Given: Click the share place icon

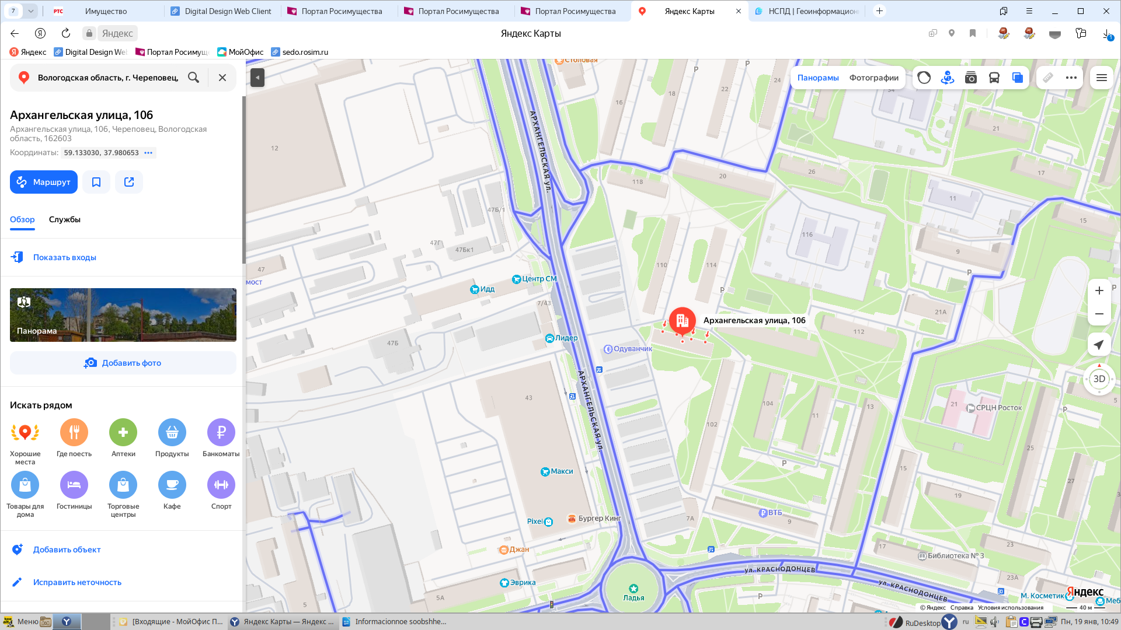Looking at the screenshot, I should coord(129,182).
